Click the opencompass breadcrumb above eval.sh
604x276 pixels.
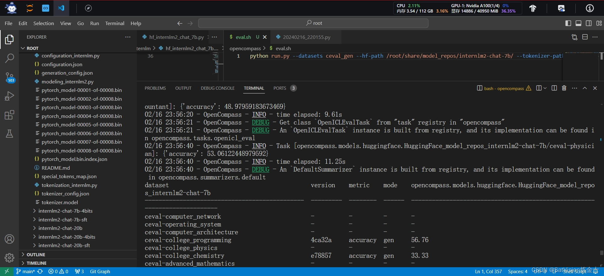coord(245,48)
